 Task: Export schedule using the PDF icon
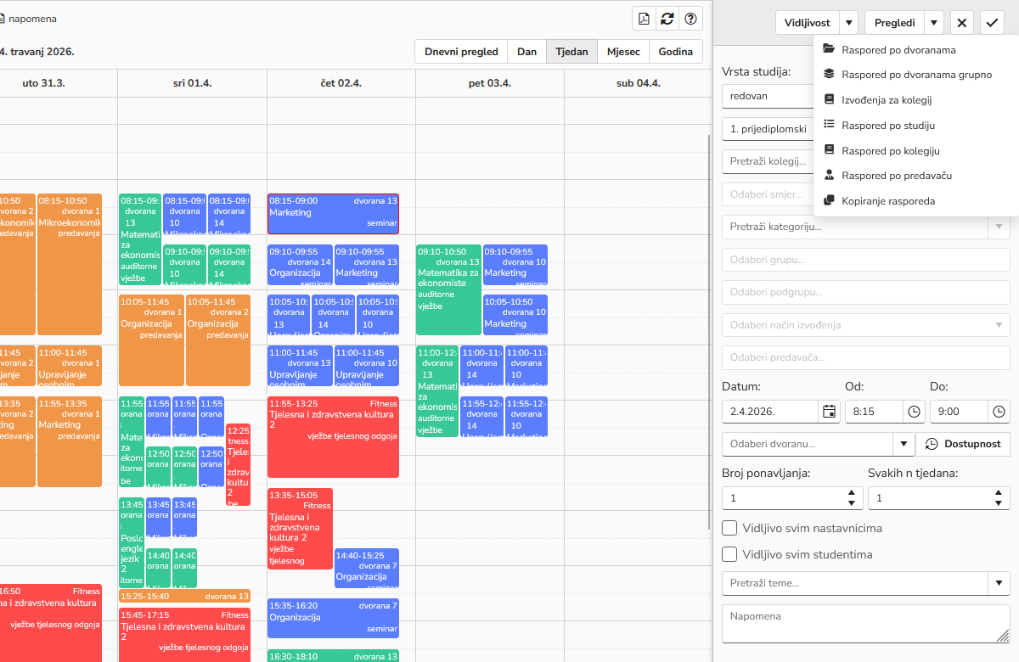click(645, 20)
